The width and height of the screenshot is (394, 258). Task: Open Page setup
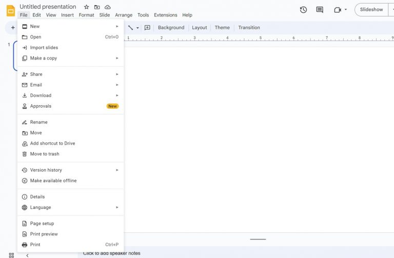[71, 223]
